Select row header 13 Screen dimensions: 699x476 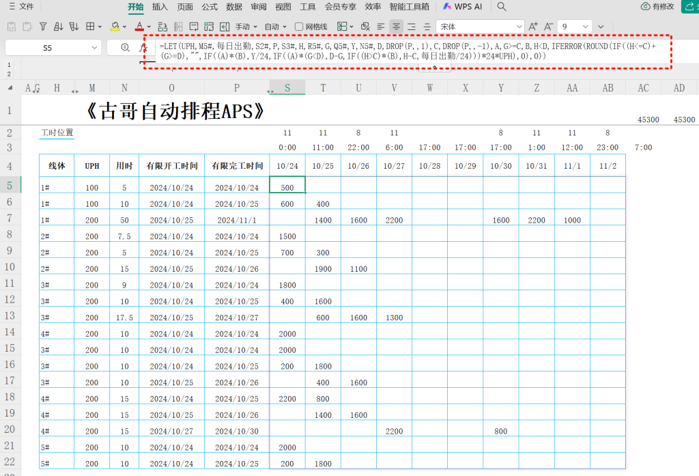click(x=10, y=316)
